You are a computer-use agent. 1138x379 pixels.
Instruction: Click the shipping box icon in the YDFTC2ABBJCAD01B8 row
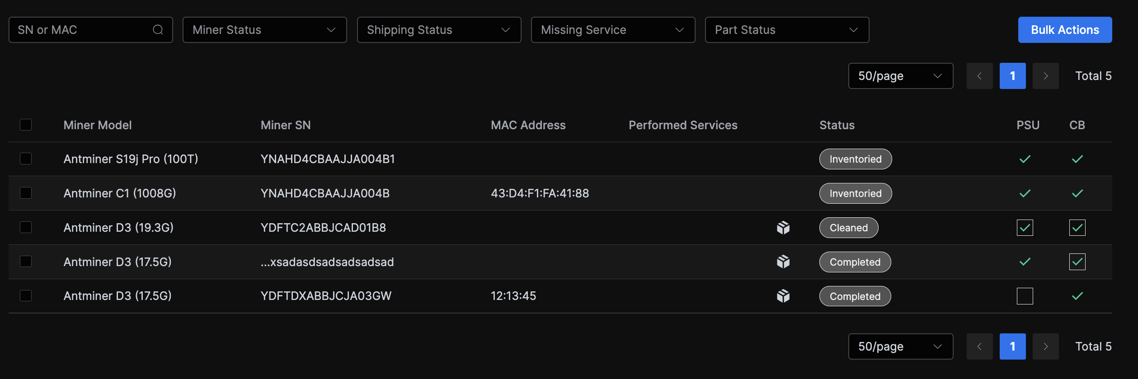(x=783, y=228)
